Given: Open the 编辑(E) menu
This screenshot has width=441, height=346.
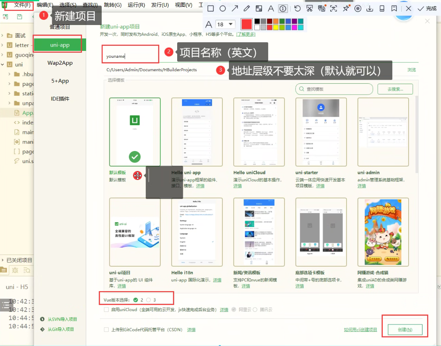Looking at the screenshot, I should (x=45, y=5).
